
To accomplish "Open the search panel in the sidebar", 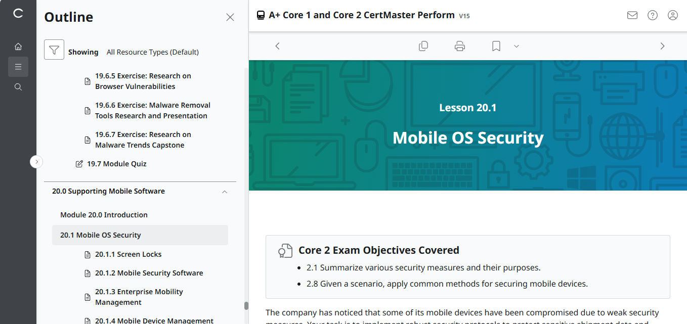I will [x=18, y=86].
